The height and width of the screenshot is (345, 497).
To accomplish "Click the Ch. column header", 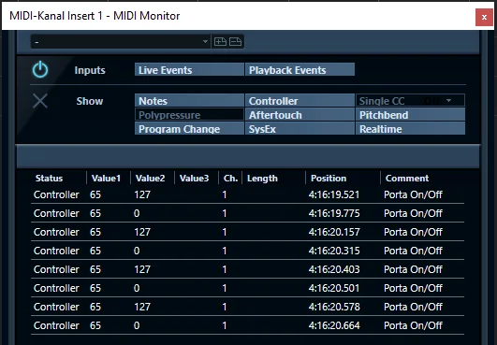I will click(231, 179).
